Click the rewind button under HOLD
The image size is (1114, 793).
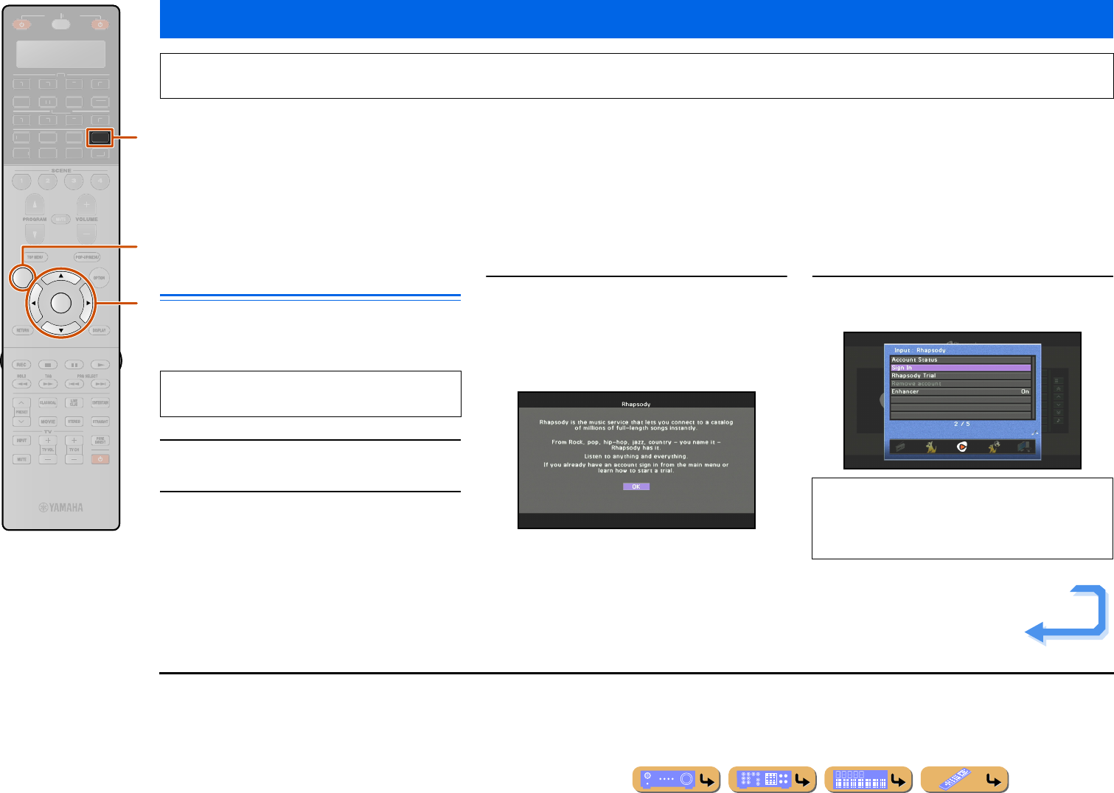pos(21,384)
